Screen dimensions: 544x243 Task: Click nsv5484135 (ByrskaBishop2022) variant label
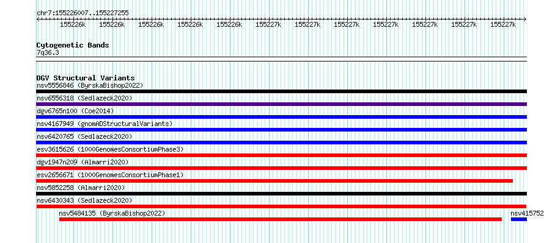click(x=112, y=213)
